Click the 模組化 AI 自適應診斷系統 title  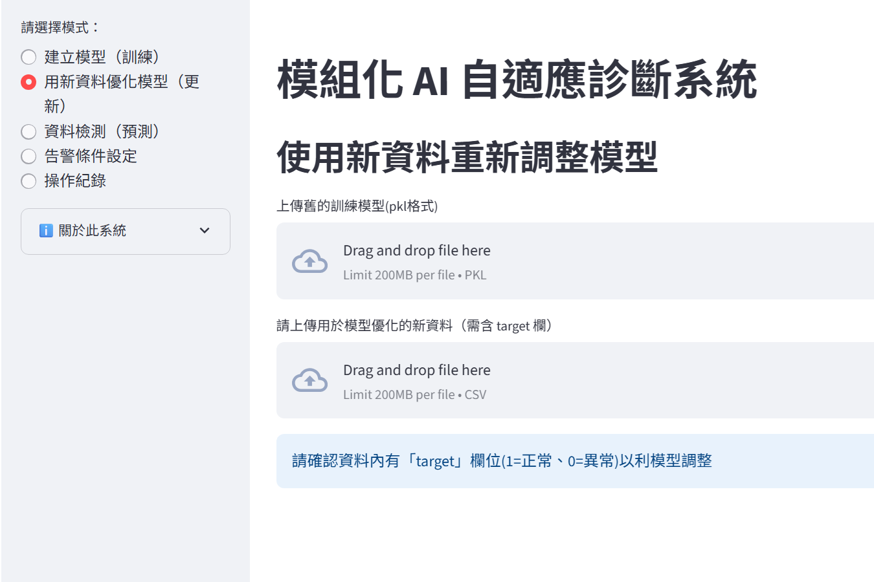517,80
